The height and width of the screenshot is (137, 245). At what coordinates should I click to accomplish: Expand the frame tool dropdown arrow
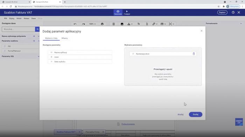[173, 24]
